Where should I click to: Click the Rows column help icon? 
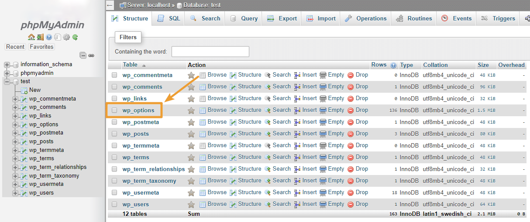click(393, 65)
